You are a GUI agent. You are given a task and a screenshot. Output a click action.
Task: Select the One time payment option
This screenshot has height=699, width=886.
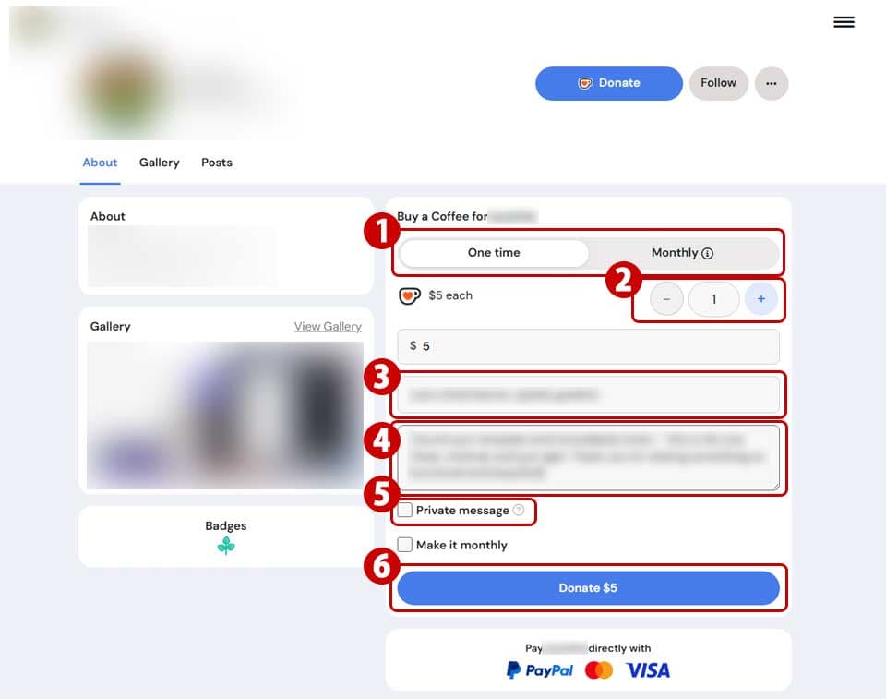494,253
